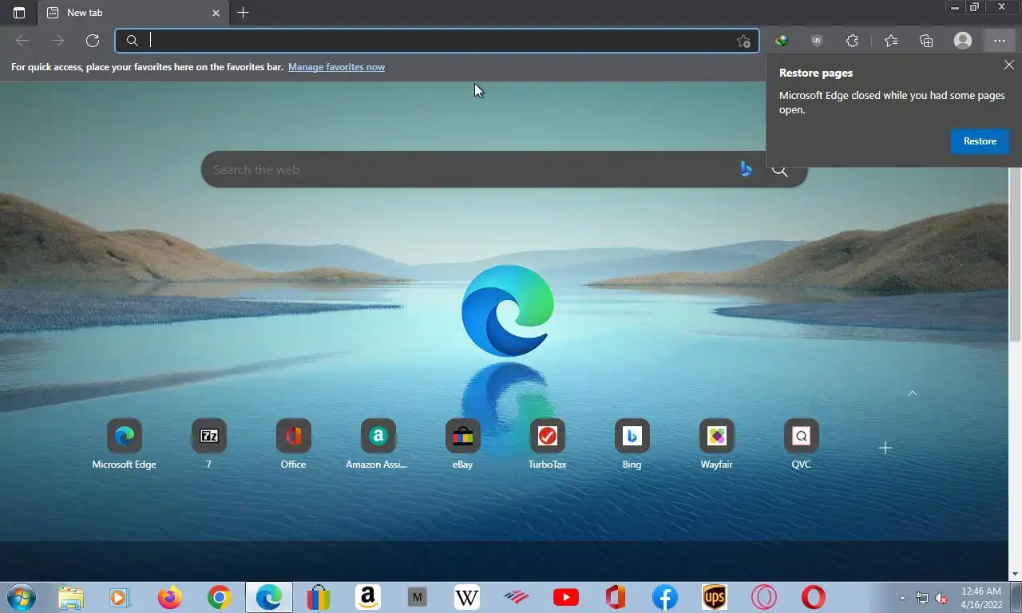Open Collections panel
Screen dimensions: 1022x613
coord(926,41)
